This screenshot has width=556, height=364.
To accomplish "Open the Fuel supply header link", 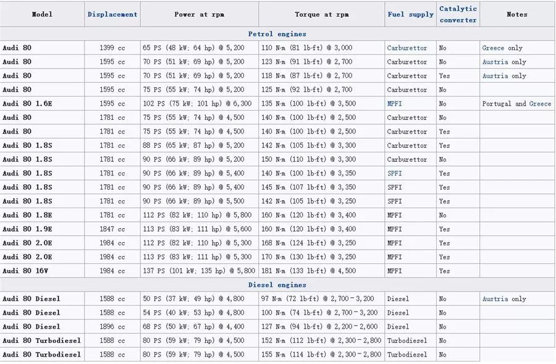I will coord(410,15).
